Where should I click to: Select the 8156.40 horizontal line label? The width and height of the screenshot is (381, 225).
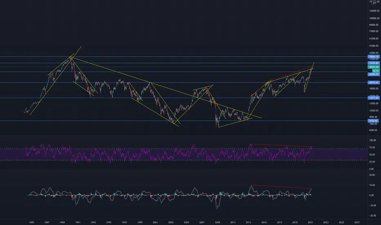(374, 121)
